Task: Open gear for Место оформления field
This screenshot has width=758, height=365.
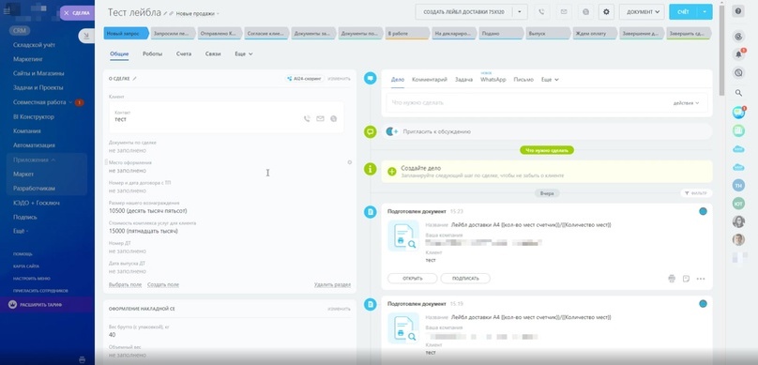Action: [x=350, y=162]
